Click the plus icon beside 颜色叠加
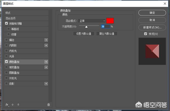Screen dimensions: 170x111 (x=46, y=62)
